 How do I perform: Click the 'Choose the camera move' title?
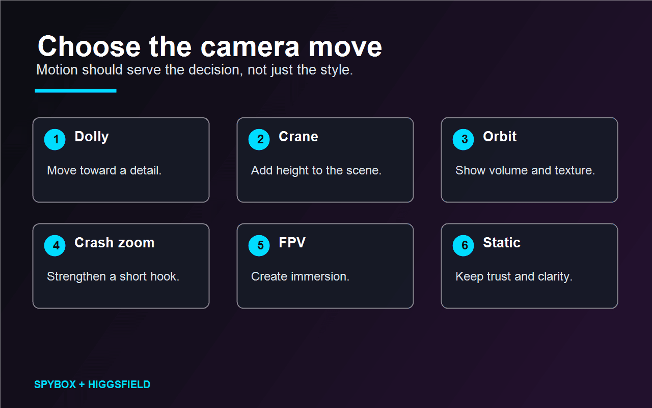click(x=210, y=46)
